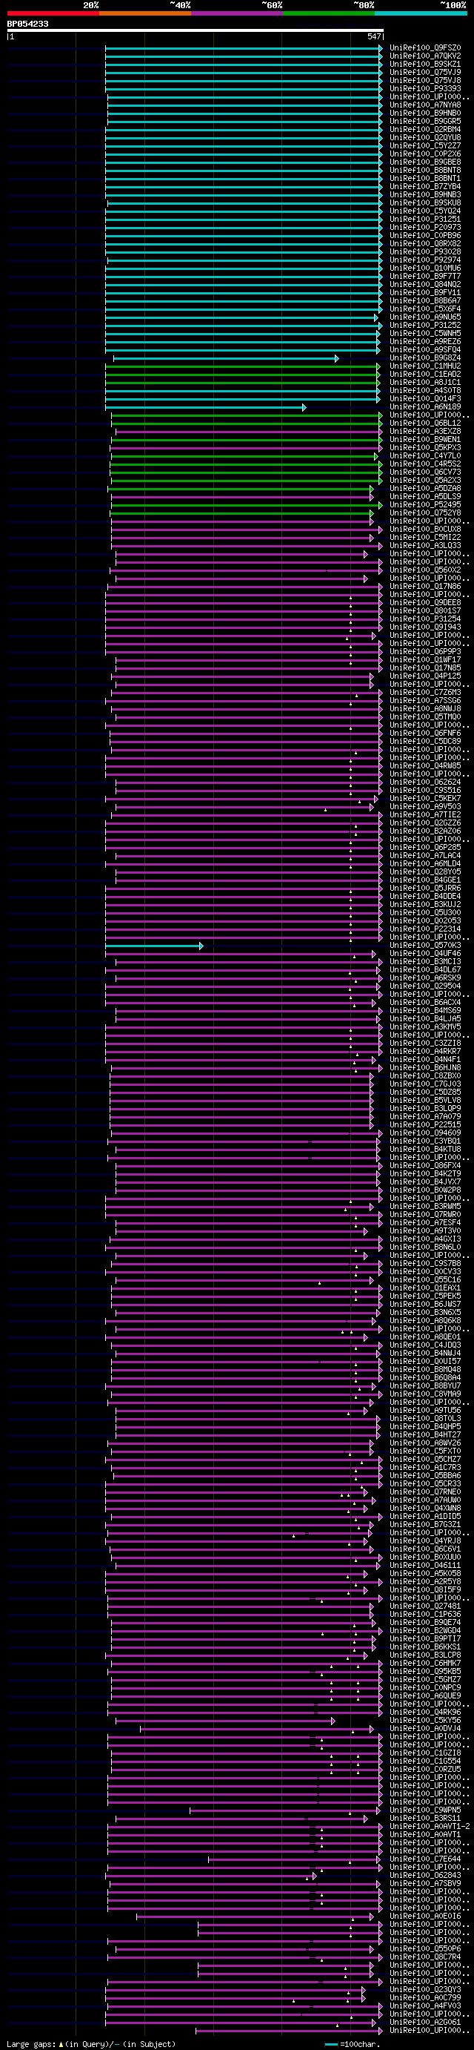Click the cyan 100char scale bar legend

tap(332, 2044)
